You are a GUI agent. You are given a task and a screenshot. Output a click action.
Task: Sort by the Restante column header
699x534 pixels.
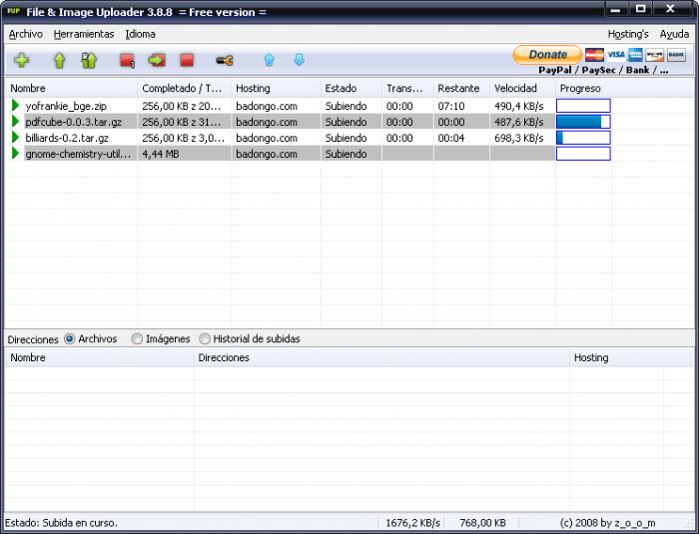pyautogui.click(x=461, y=88)
